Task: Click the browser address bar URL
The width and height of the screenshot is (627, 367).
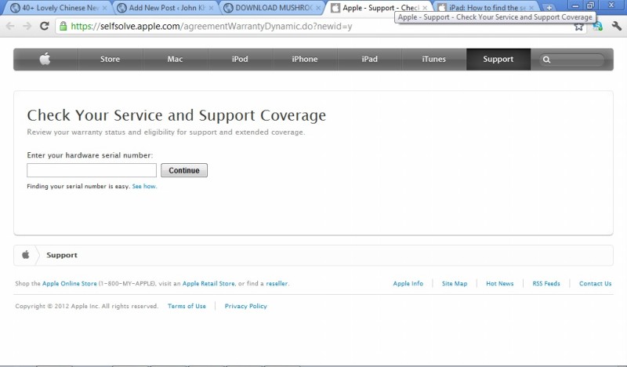Action: tap(212, 27)
